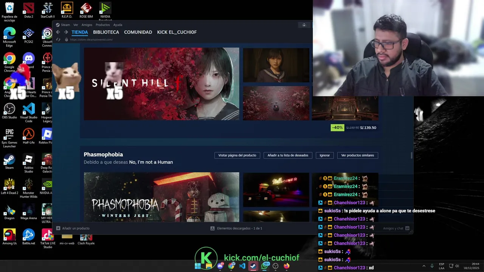View Silent Hill f girl portrait screenshot
Screen dimensions: 484x272
tap(276, 65)
